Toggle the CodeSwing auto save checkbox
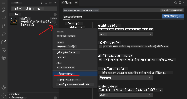 (100, 46)
